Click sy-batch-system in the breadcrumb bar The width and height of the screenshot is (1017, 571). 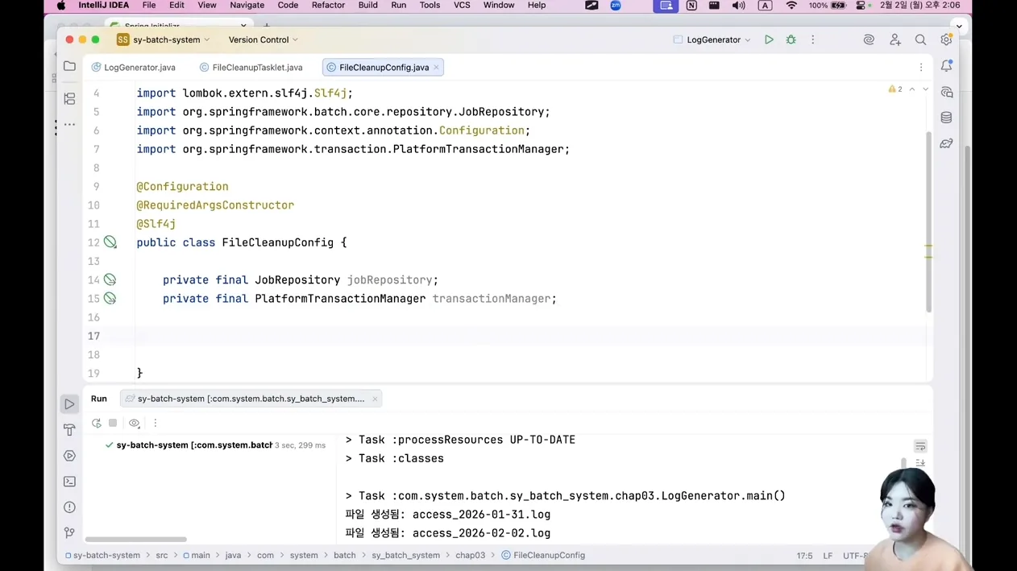(102, 556)
